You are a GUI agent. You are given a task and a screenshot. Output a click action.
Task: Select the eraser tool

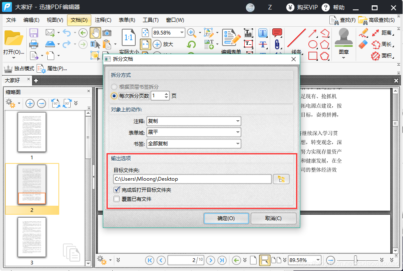tap(364, 44)
